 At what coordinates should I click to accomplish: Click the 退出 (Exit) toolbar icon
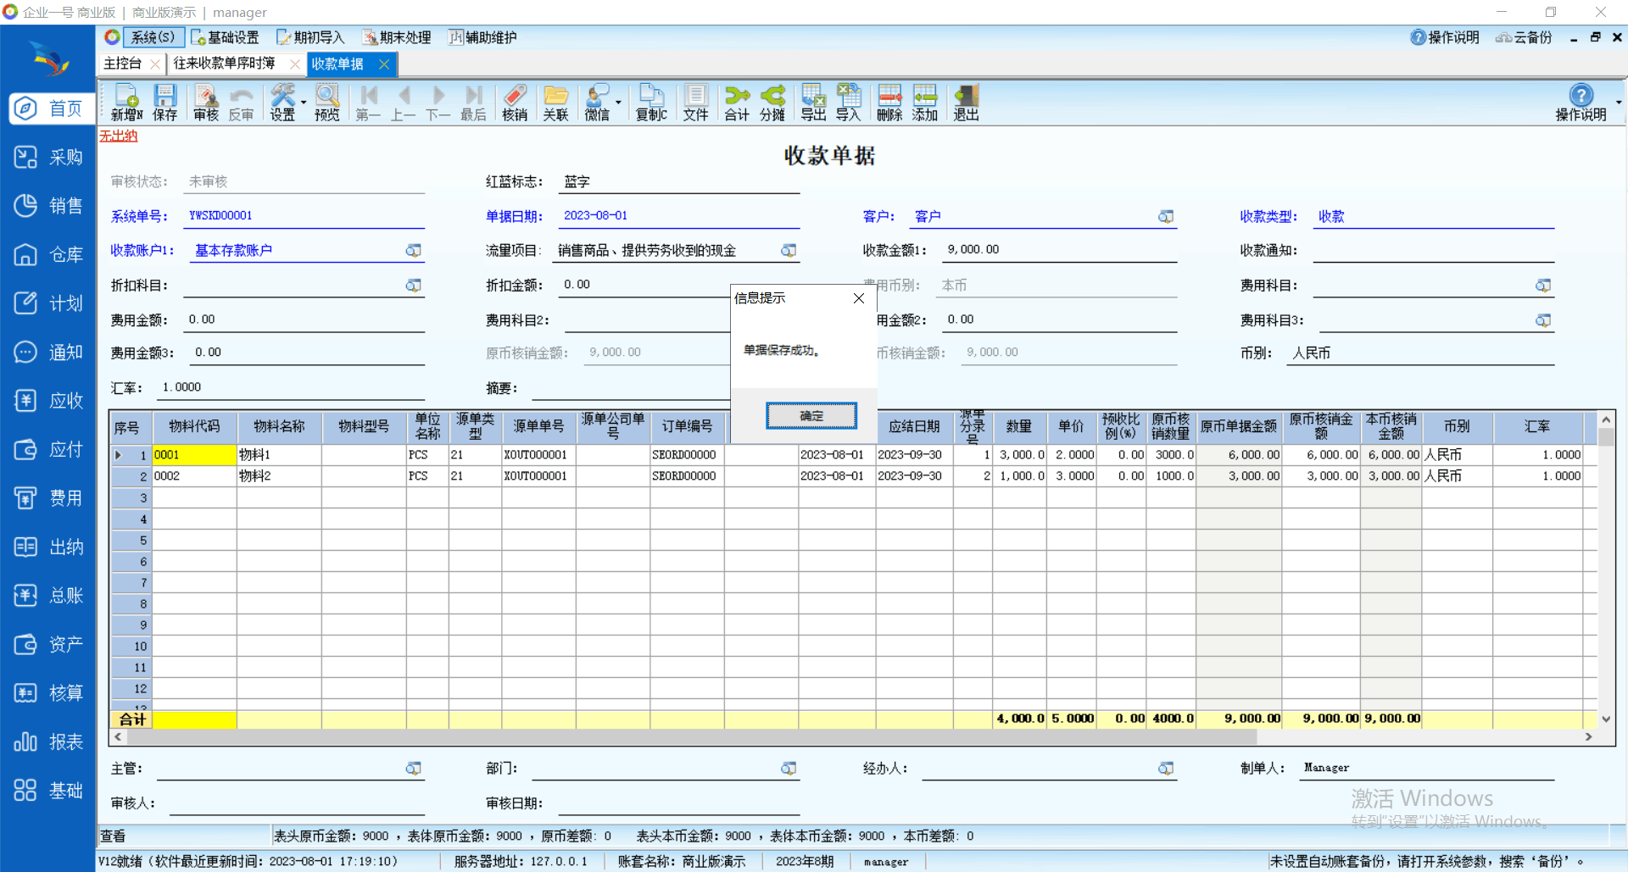[x=966, y=103]
